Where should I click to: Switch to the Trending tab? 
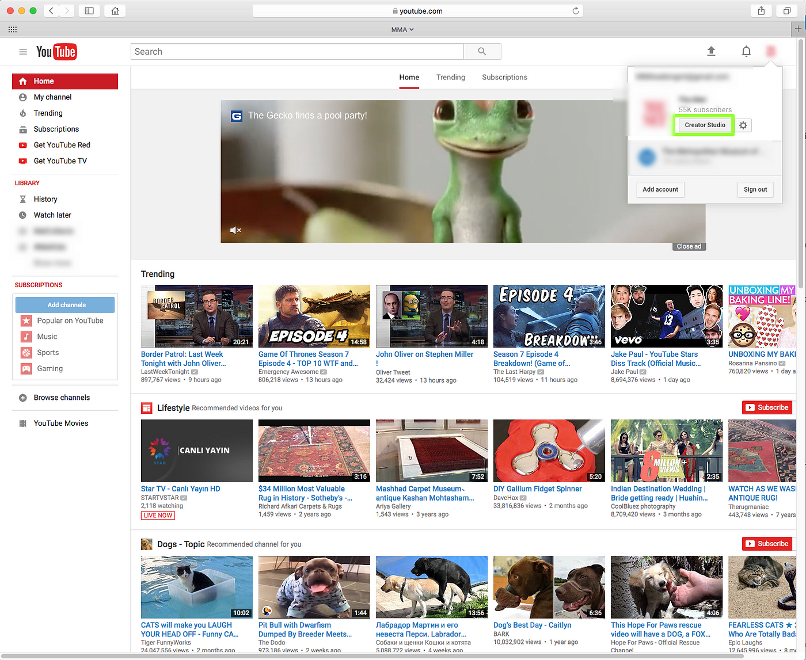point(451,77)
